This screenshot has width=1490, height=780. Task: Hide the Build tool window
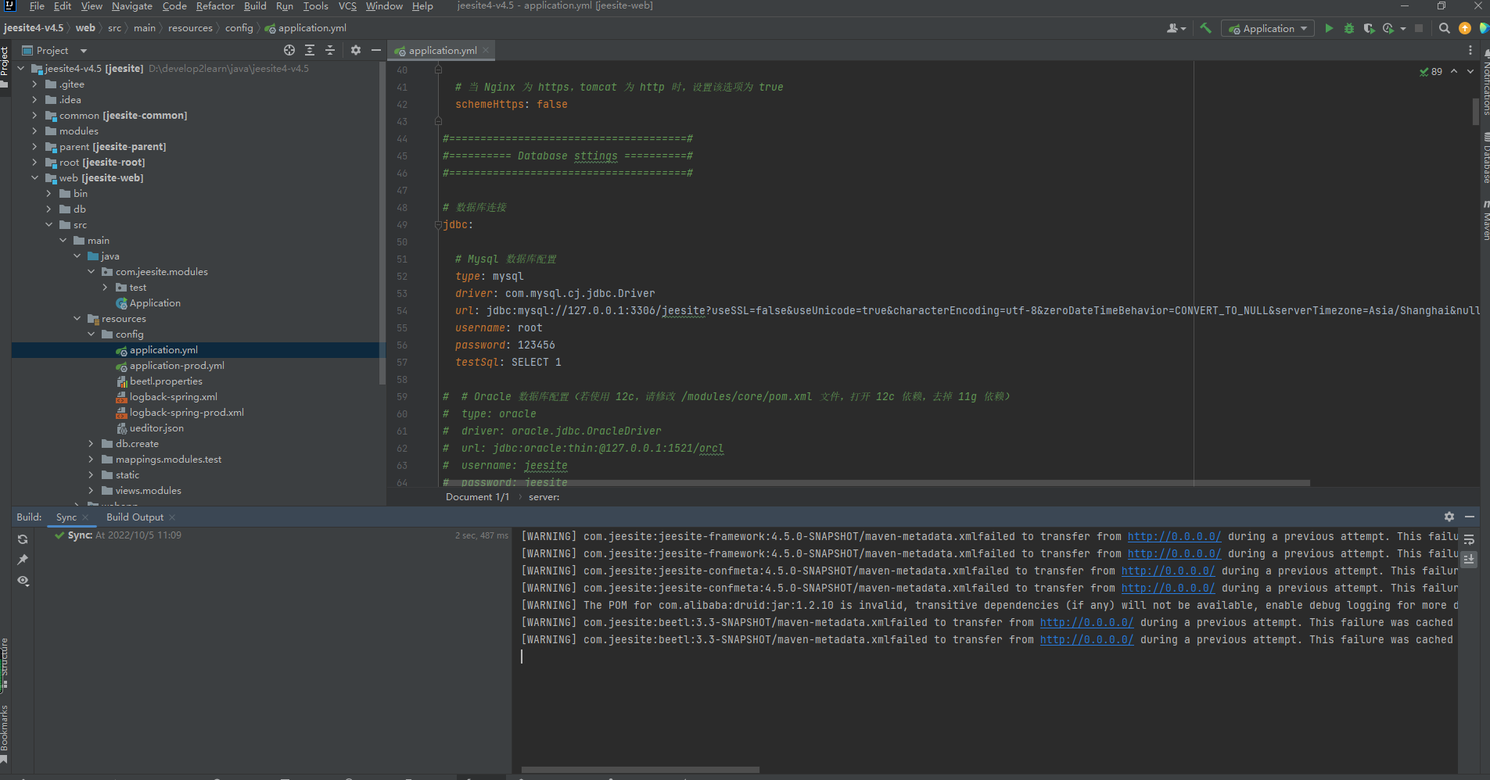1470,517
